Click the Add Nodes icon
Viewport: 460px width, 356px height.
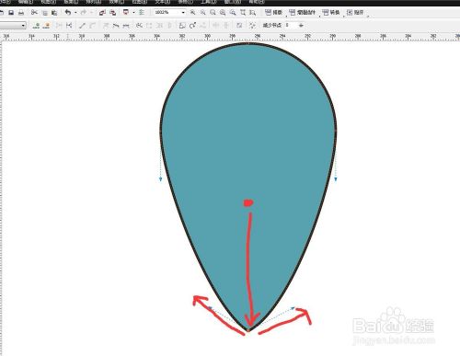tap(36, 26)
